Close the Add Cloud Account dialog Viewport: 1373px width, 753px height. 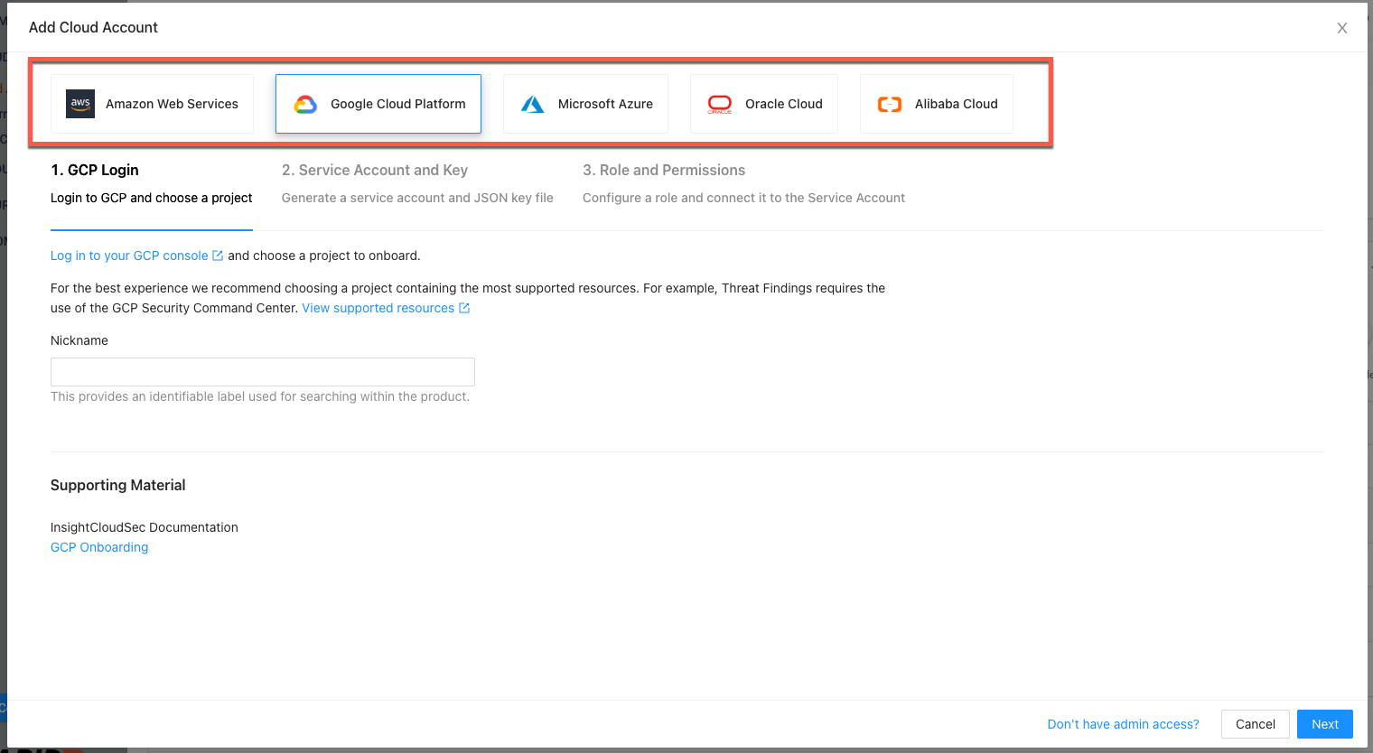pyautogui.click(x=1342, y=28)
